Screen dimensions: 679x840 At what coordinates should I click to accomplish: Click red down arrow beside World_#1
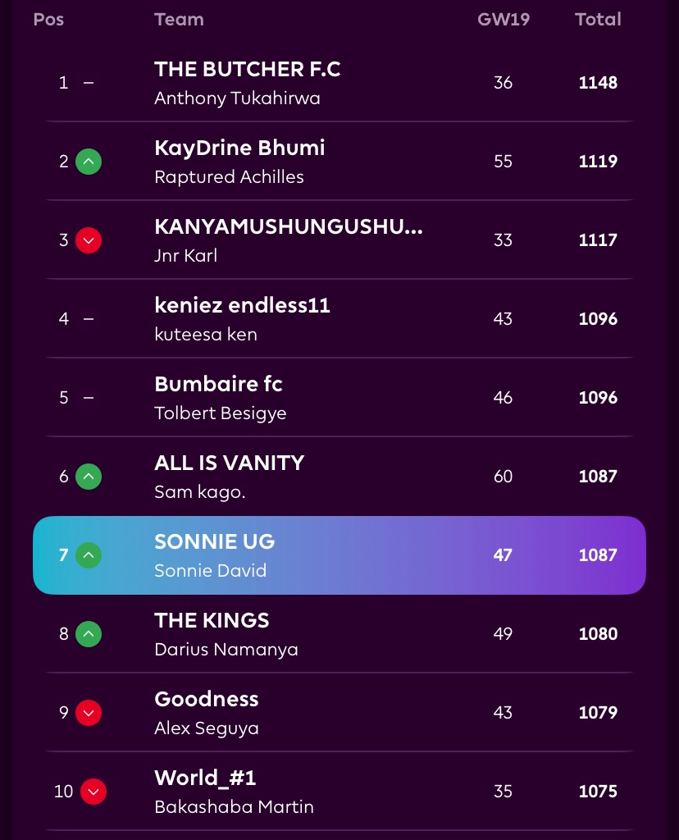point(93,792)
